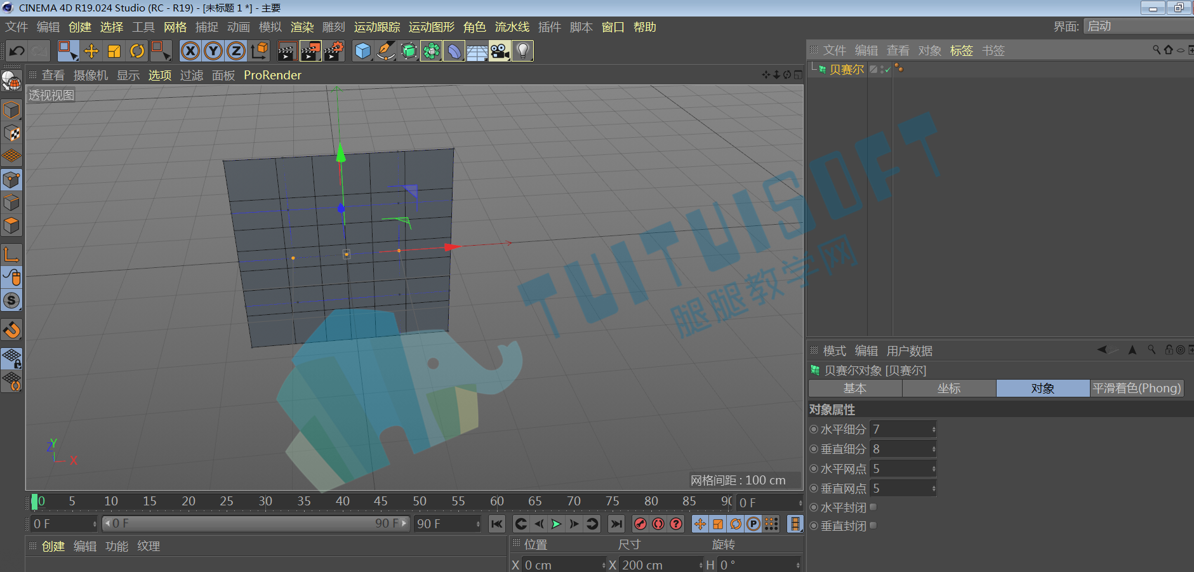
Task: Open Edit Render Settings gear clapperboard
Action: (334, 51)
